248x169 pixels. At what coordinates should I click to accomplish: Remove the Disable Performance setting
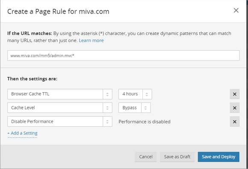pos(235,122)
